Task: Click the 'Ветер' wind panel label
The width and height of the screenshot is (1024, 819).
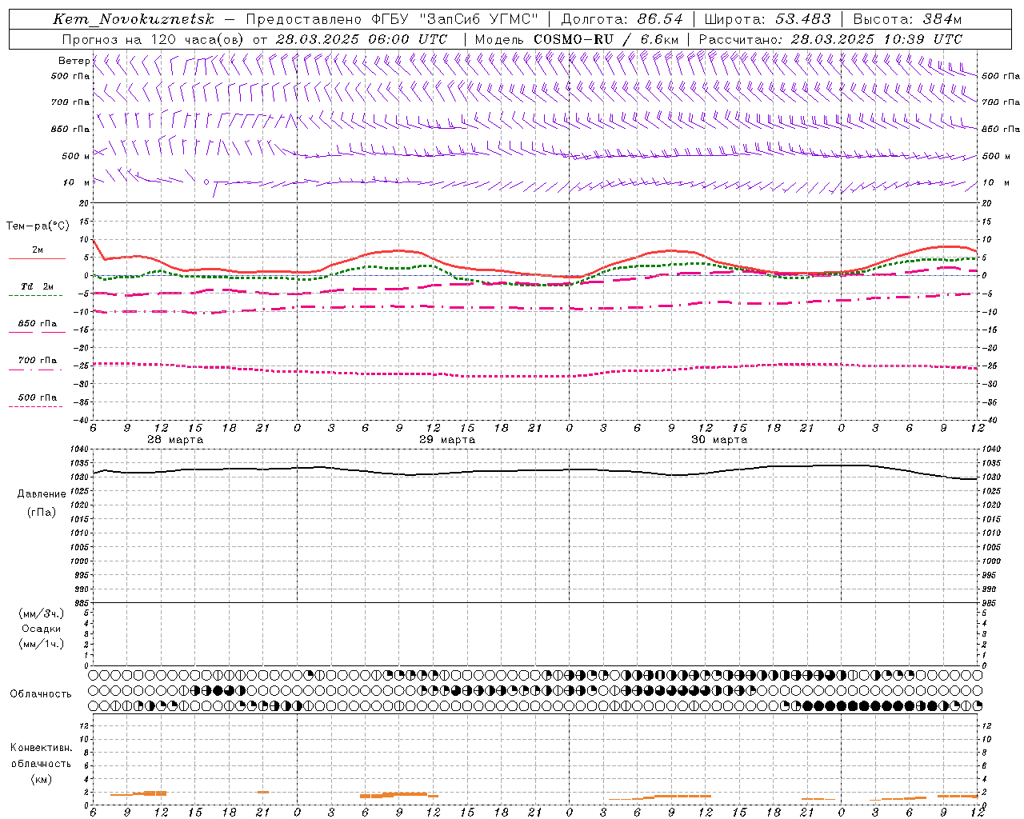Action: [74, 61]
